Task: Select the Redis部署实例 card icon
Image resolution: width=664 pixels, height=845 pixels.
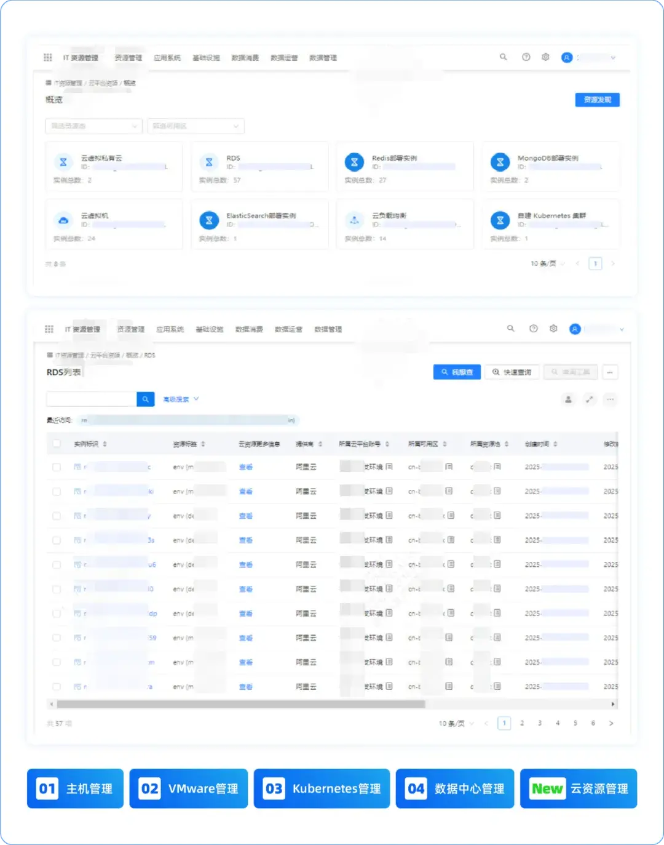Action: coord(354,161)
